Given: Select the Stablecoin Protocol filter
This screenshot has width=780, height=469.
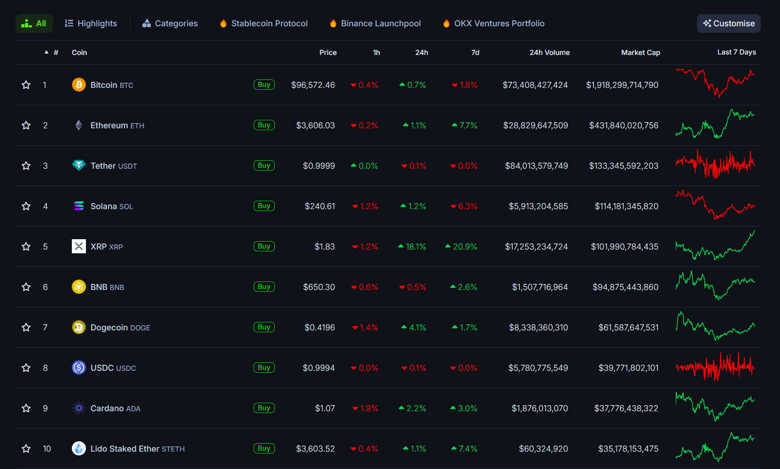Looking at the screenshot, I should coord(264,23).
